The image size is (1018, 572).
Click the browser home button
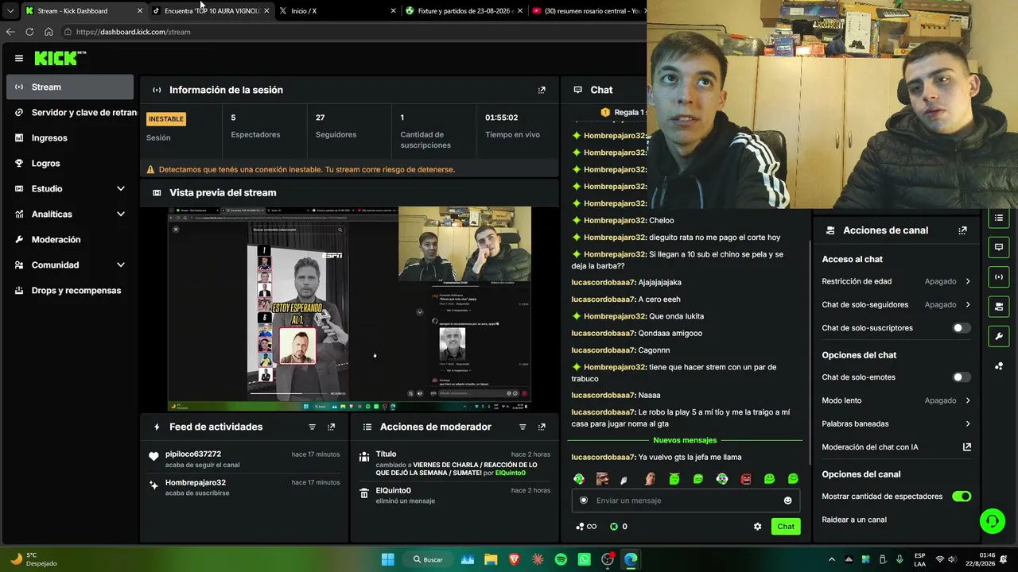(x=49, y=32)
